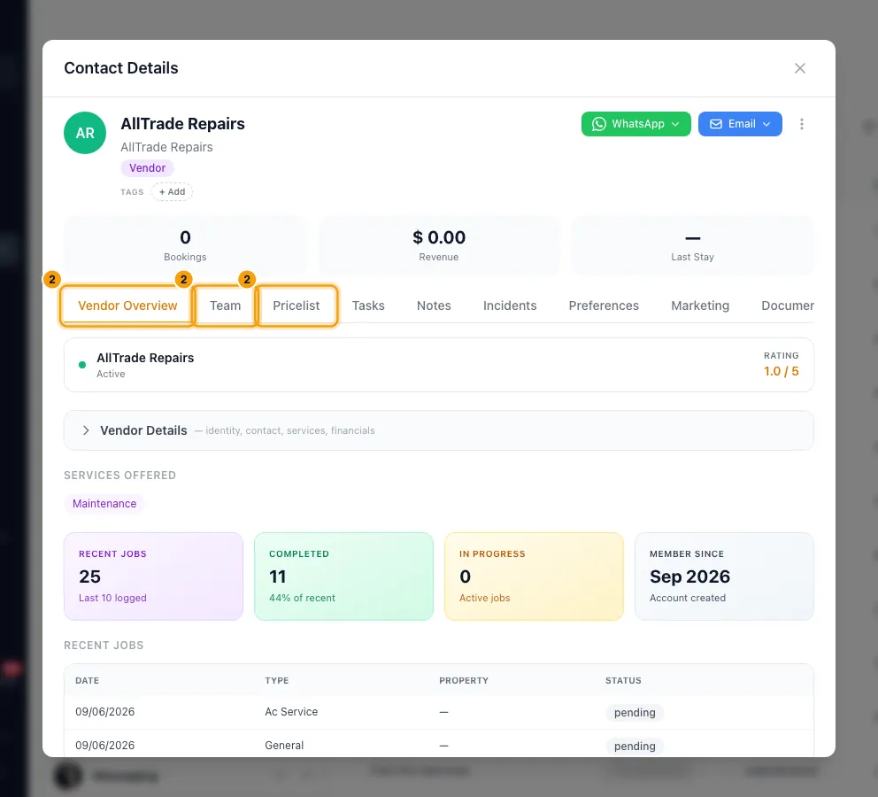Click the Vendor Details section title
Screen dimensions: 878x797
click(143, 430)
